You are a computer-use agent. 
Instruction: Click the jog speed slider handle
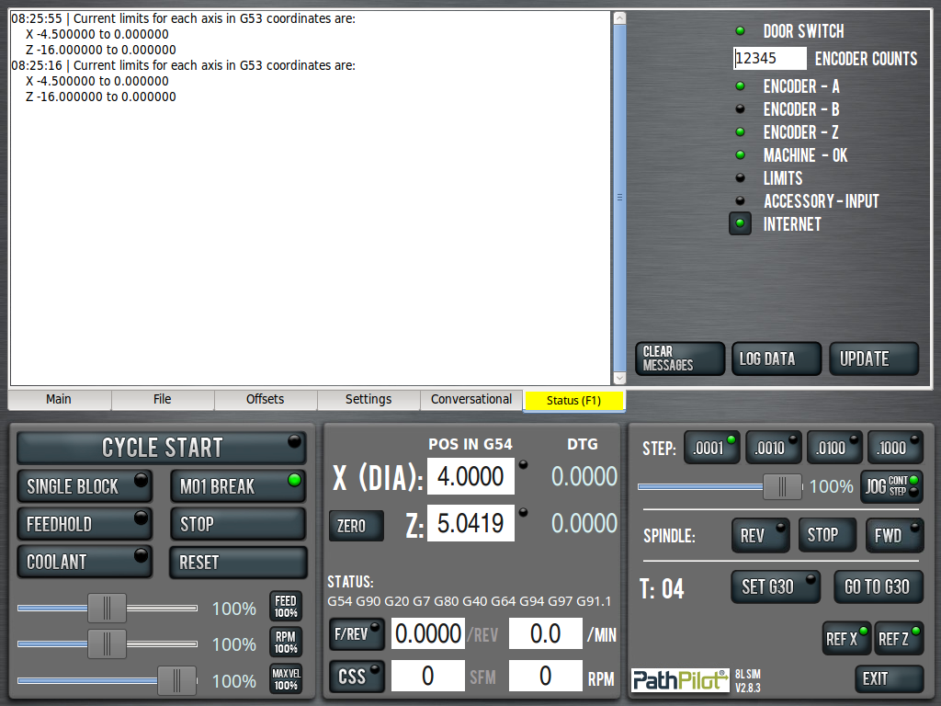tap(782, 486)
